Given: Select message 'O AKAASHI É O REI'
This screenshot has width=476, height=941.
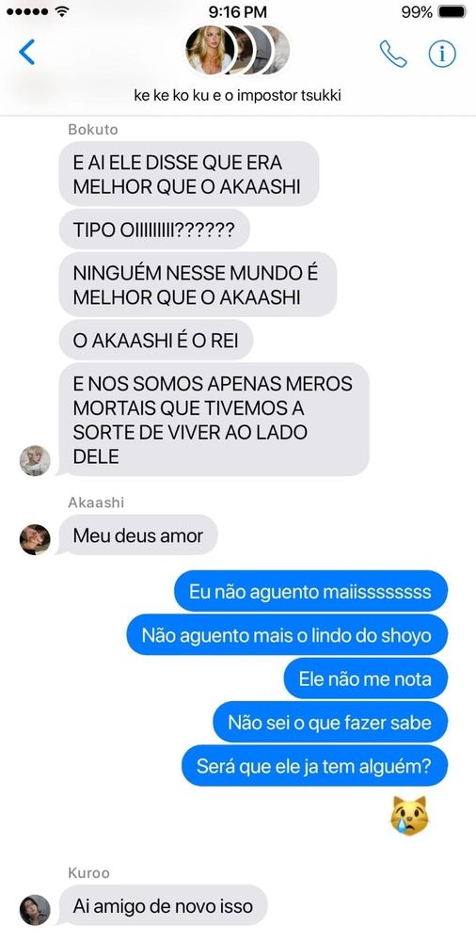Looking at the screenshot, I should pyautogui.click(x=156, y=341).
